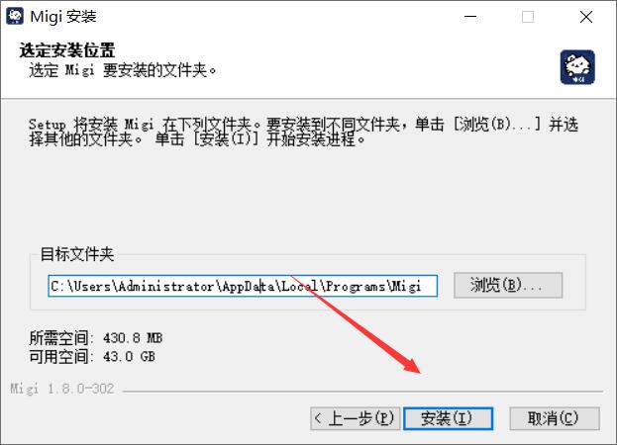617x445 pixels.
Task: Click the greyed-out maximize window button
Action: pyautogui.click(x=528, y=17)
